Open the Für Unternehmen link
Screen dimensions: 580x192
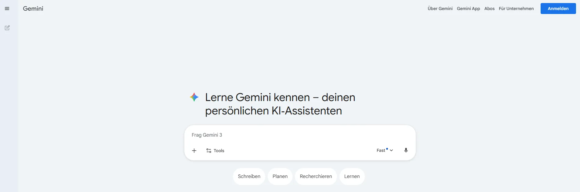pyautogui.click(x=517, y=9)
